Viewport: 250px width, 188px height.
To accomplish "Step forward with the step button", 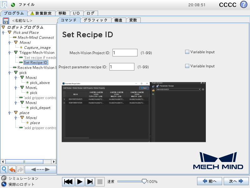I will [90, 182].
